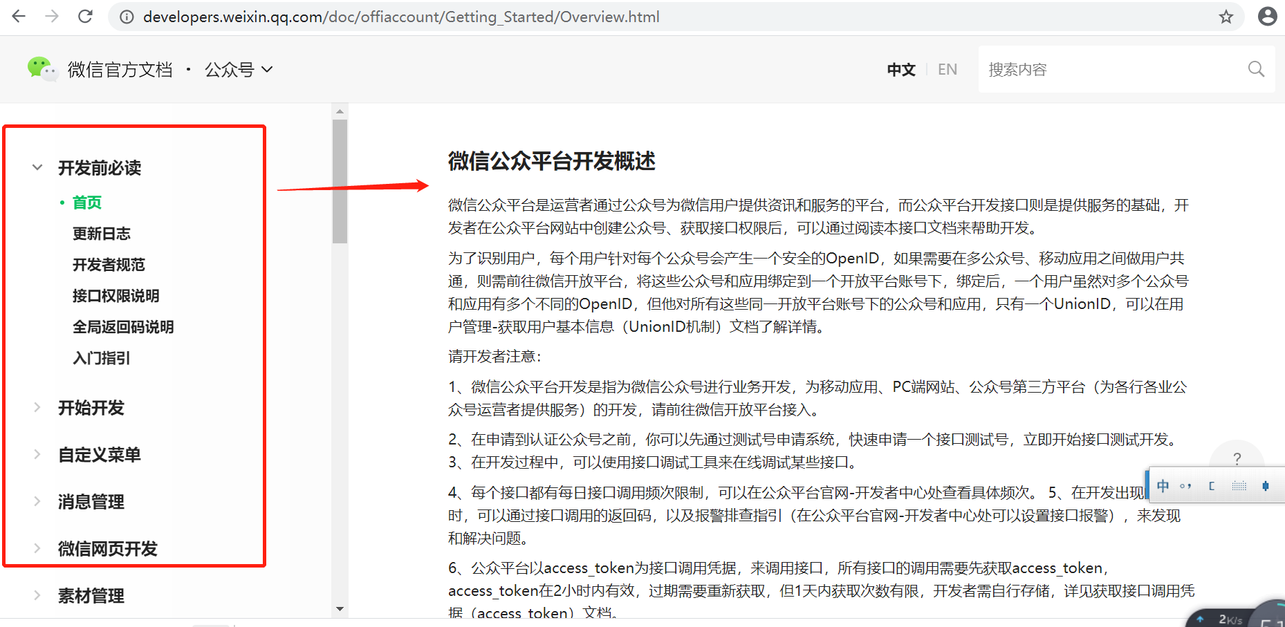Click the scrollbar up arrow of sidebar

340,111
